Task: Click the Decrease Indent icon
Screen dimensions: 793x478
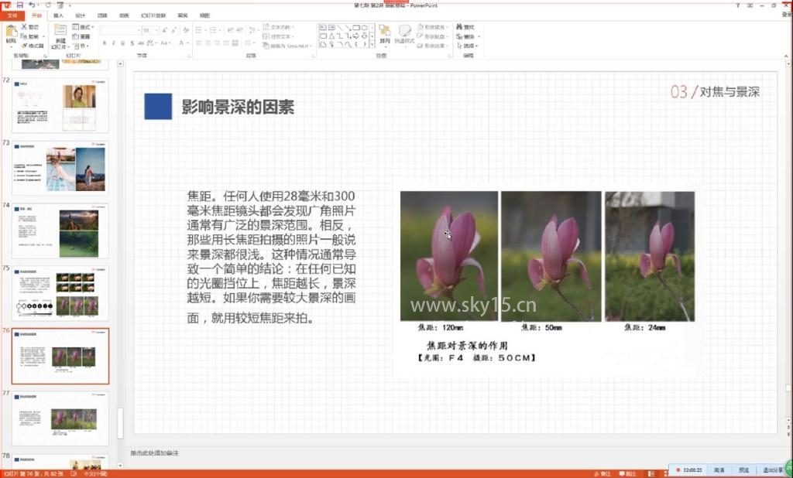Action: 231,30
